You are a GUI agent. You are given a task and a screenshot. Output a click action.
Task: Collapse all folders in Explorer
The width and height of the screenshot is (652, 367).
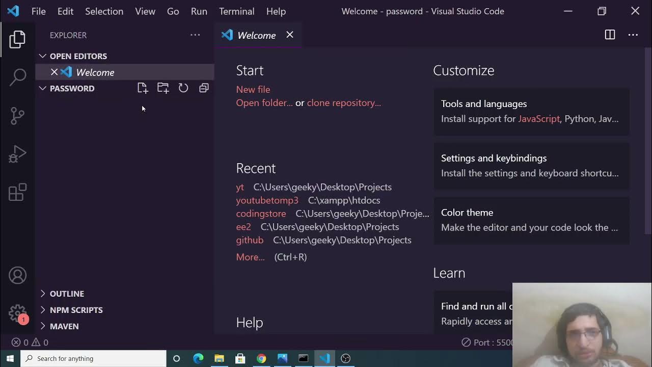(204, 88)
